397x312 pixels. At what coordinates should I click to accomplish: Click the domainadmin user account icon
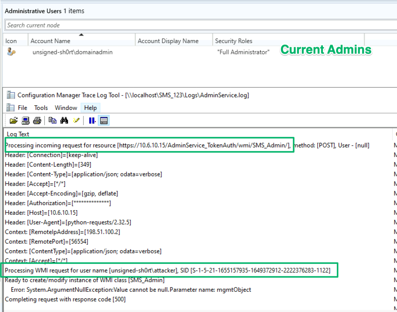11,52
